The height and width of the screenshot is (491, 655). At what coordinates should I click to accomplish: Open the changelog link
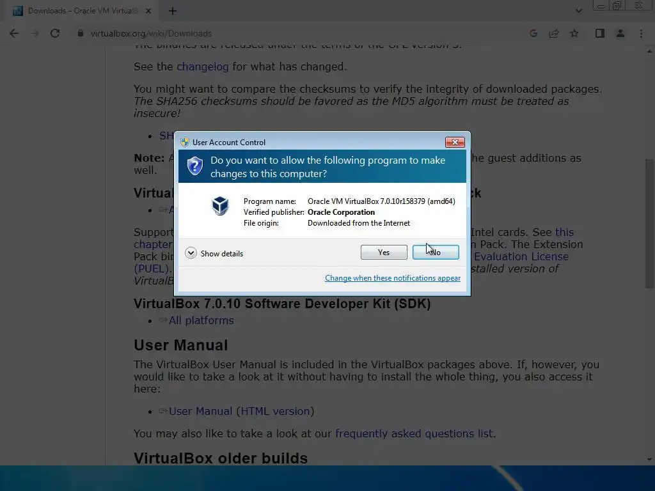(x=203, y=66)
